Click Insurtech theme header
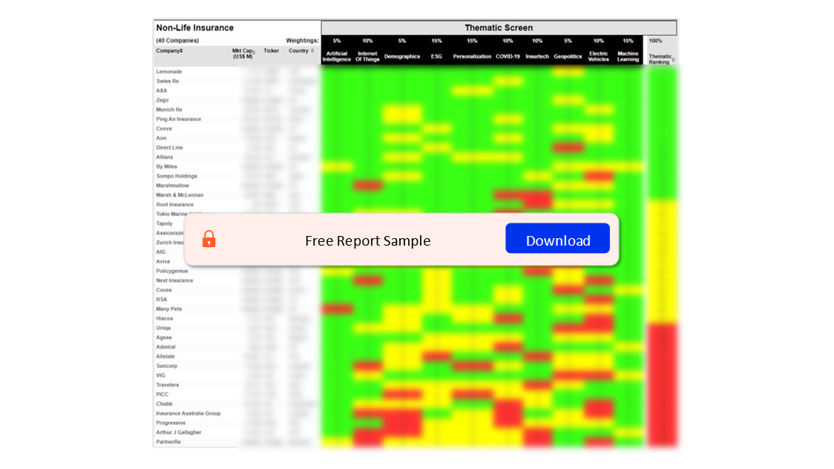 coord(537,56)
